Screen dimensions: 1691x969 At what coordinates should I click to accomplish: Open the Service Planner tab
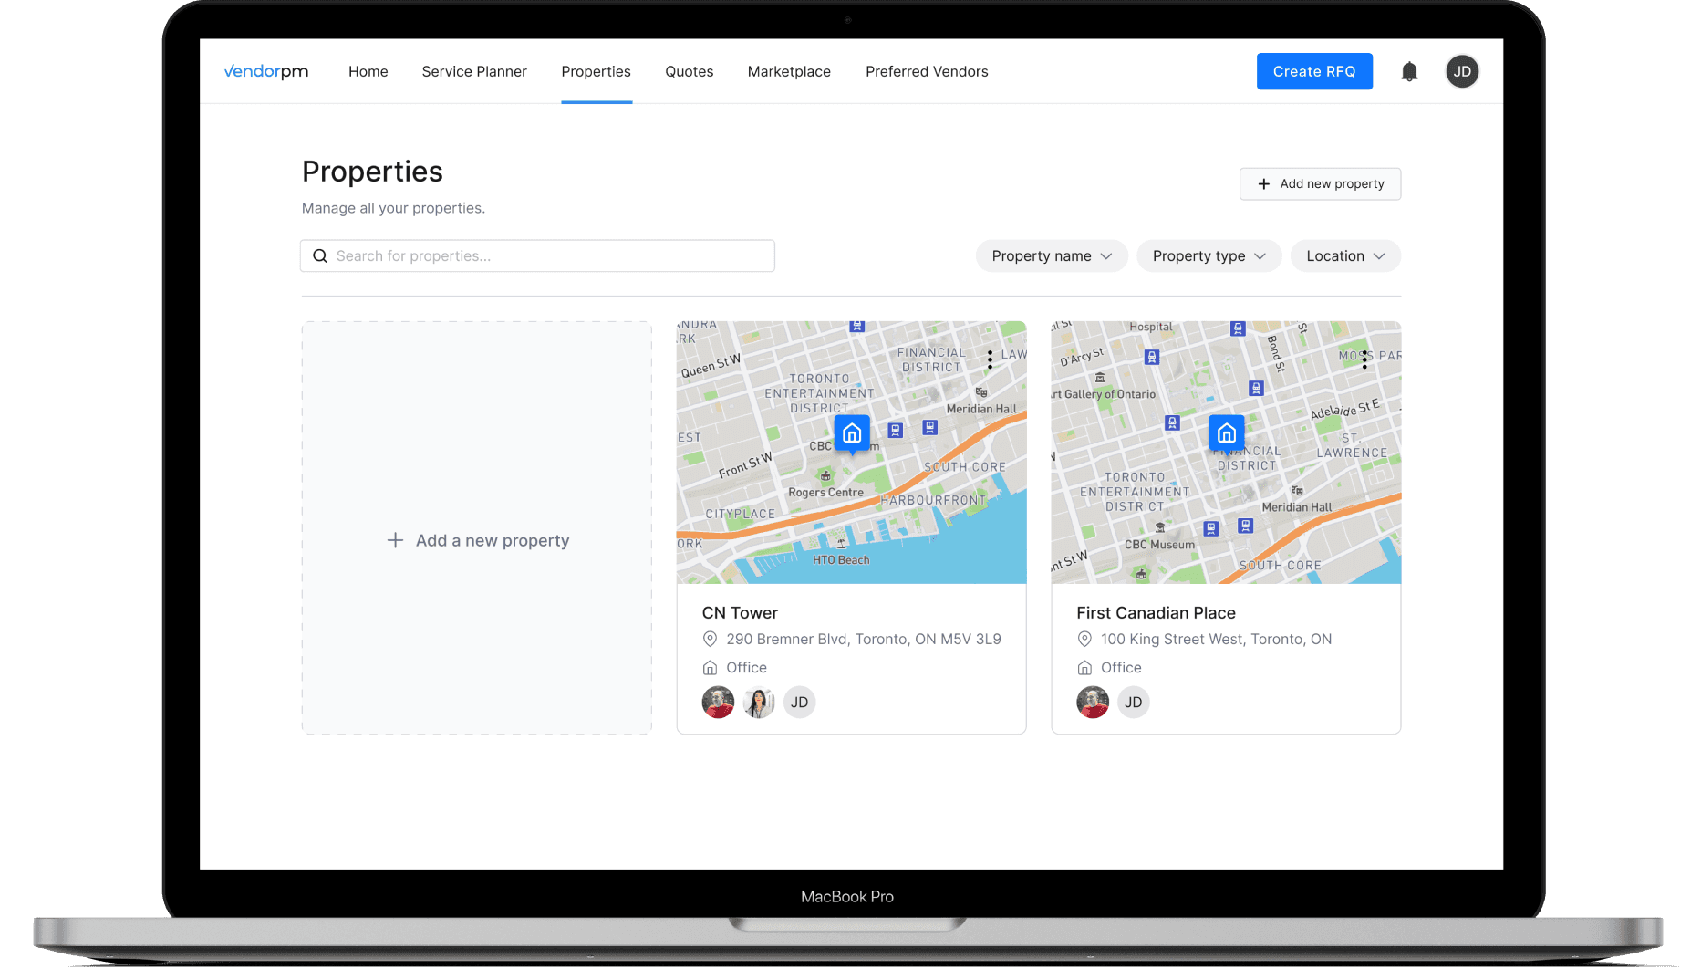click(x=474, y=71)
